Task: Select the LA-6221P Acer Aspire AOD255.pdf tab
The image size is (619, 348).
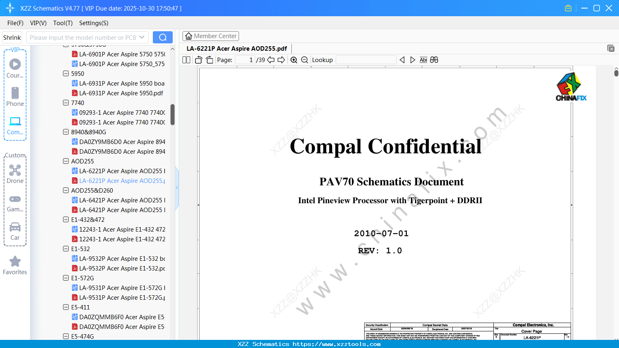Action: [x=237, y=49]
